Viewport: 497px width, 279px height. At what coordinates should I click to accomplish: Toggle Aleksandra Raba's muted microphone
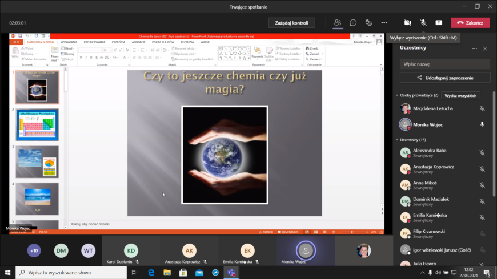[482, 153]
